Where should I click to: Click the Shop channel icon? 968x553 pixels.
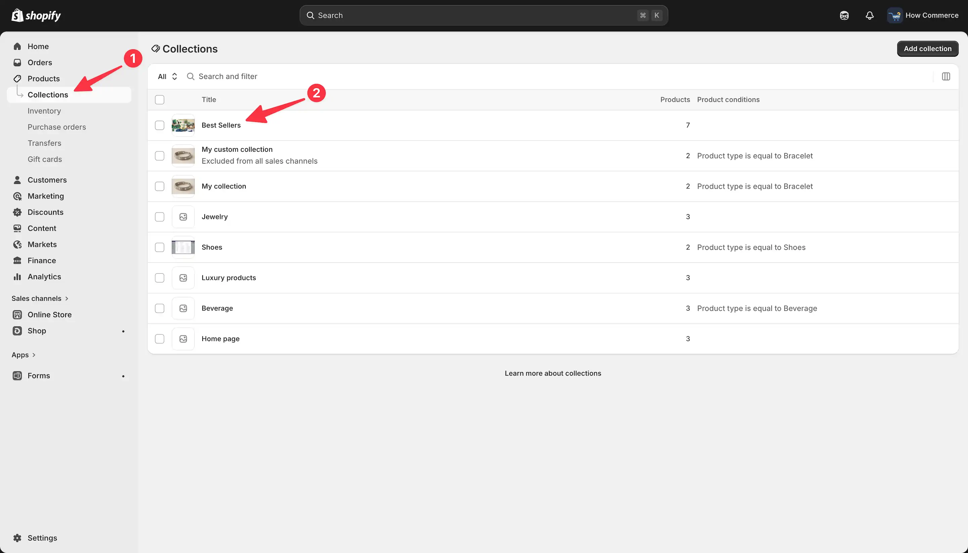tap(17, 331)
